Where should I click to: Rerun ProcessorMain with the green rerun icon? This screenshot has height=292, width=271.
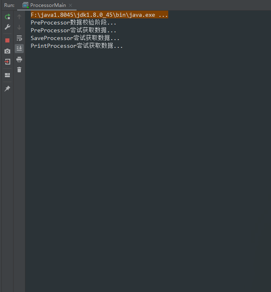pyautogui.click(x=7, y=17)
